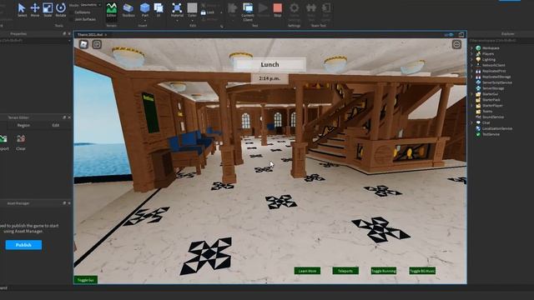Open the Toolbox

128,9
